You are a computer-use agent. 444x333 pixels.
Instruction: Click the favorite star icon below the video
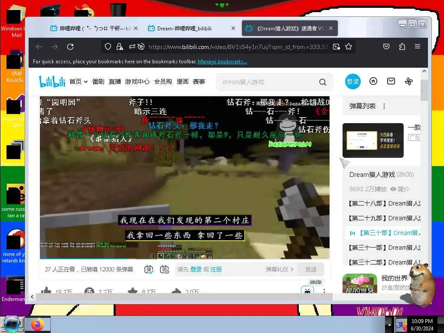133,291
